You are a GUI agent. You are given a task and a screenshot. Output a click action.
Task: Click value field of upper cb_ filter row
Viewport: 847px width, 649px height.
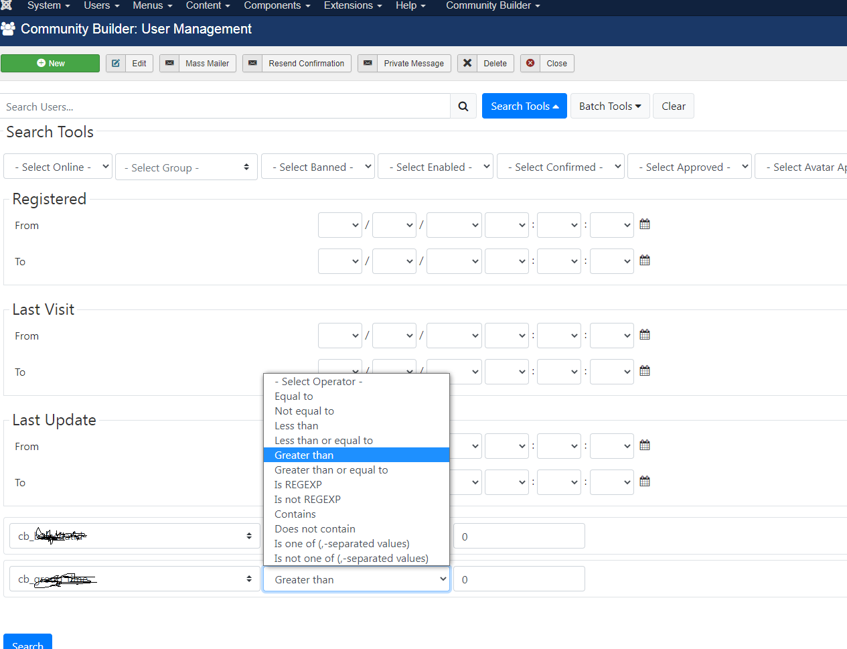click(x=519, y=536)
